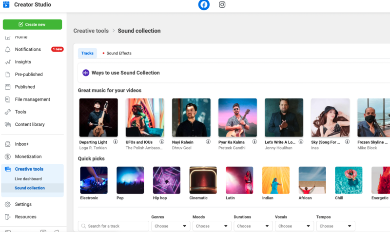Open the Pop quick pick thumbnail

[x=130, y=180]
